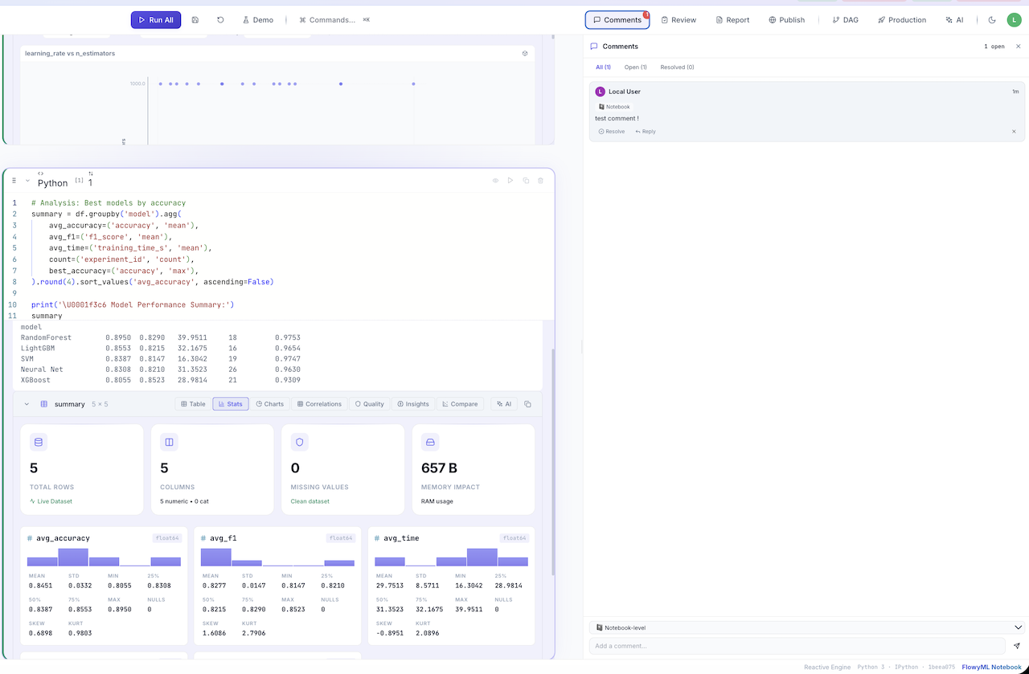Click the reset/restart icon in toolbar
Viewport: 1029px width, 674px height.
[220, 20]
